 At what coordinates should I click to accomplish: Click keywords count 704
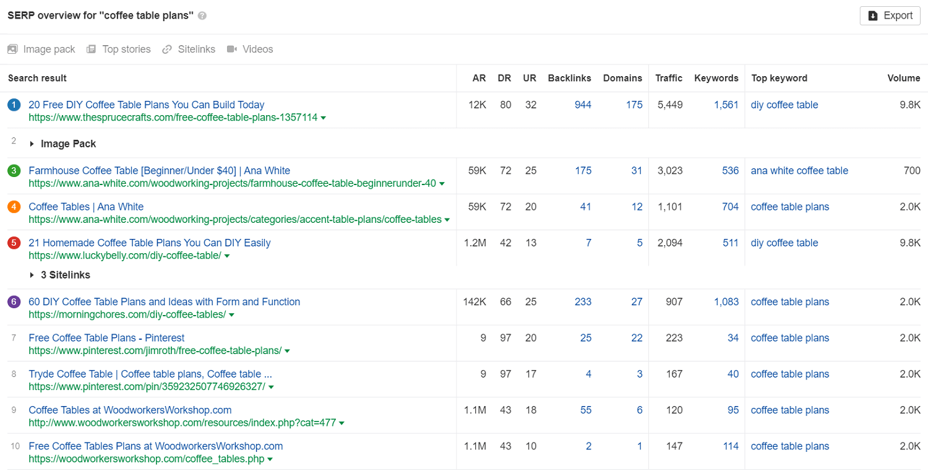pyautogui.click(x=731, y=206)
